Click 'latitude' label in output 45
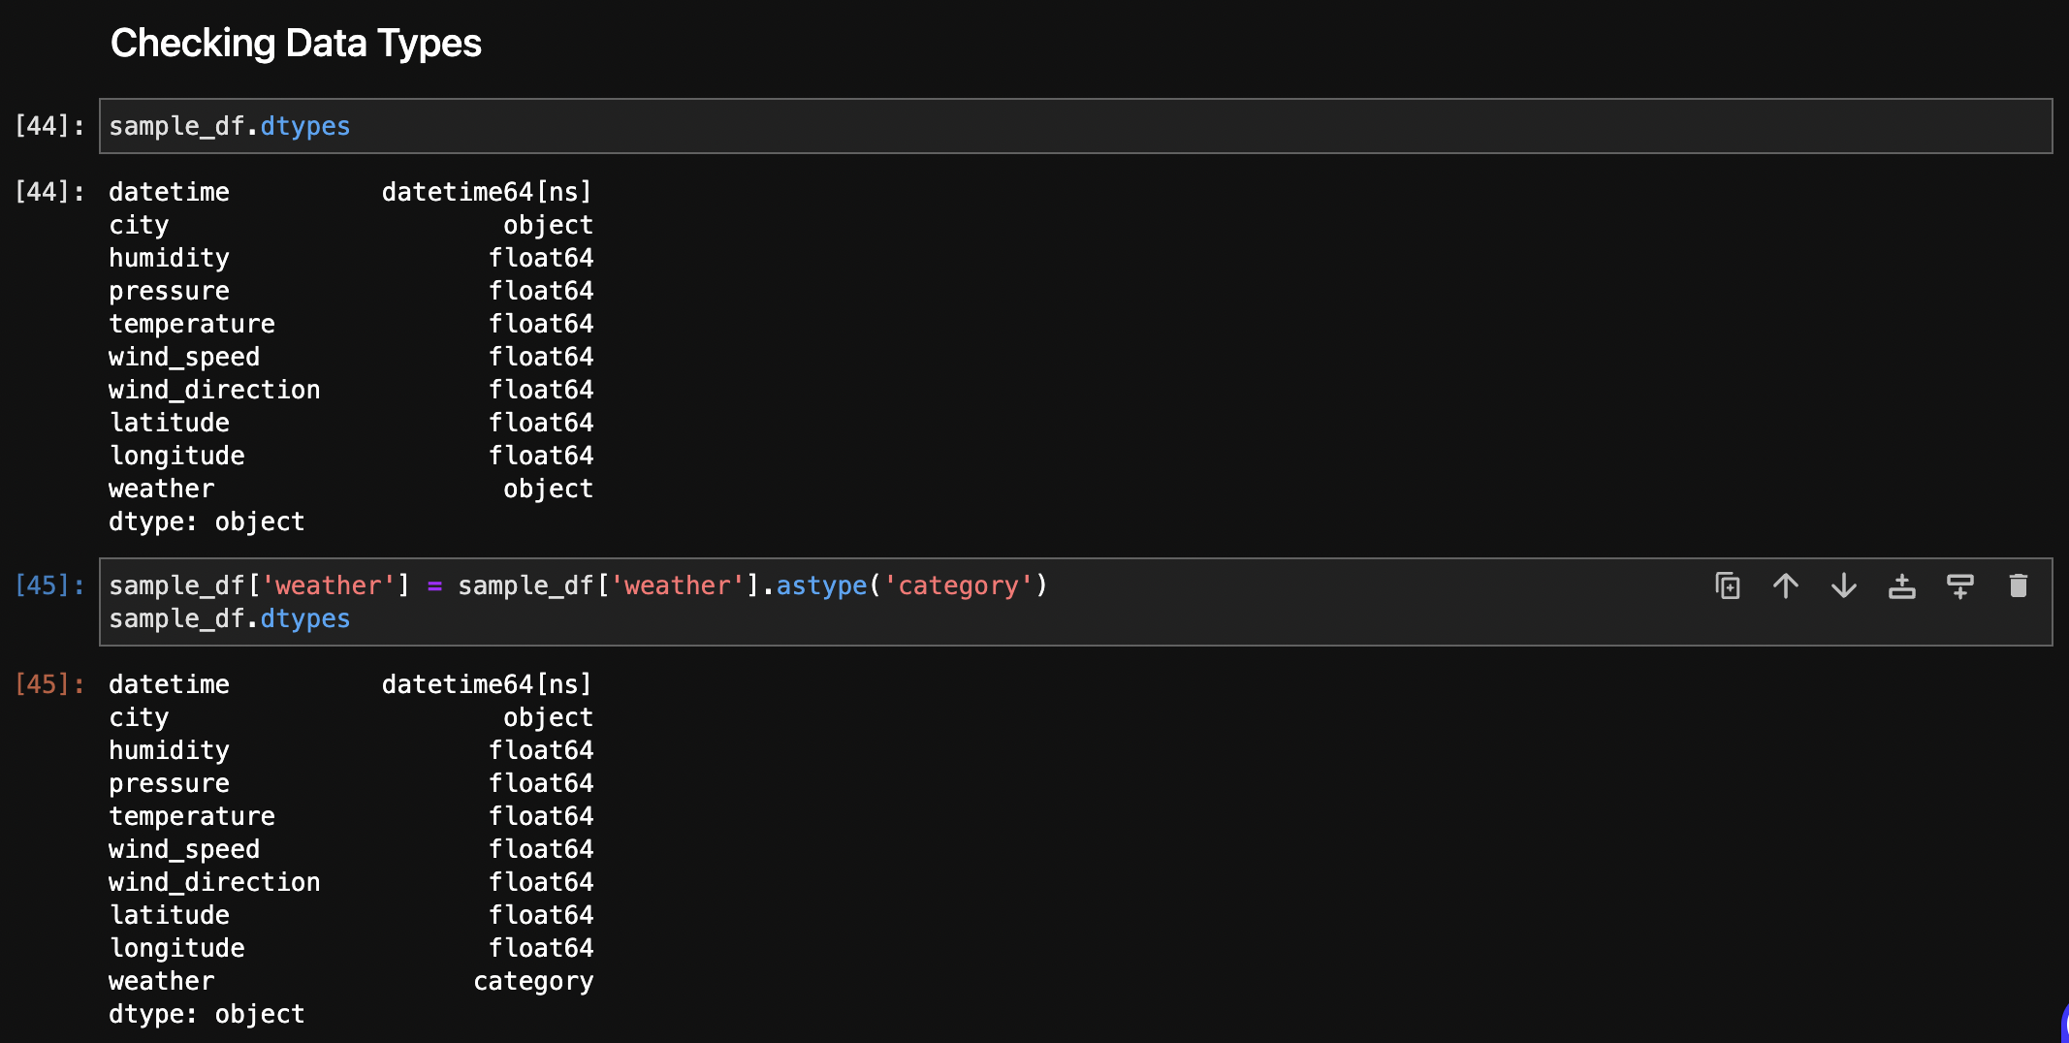 coord(170,915)
